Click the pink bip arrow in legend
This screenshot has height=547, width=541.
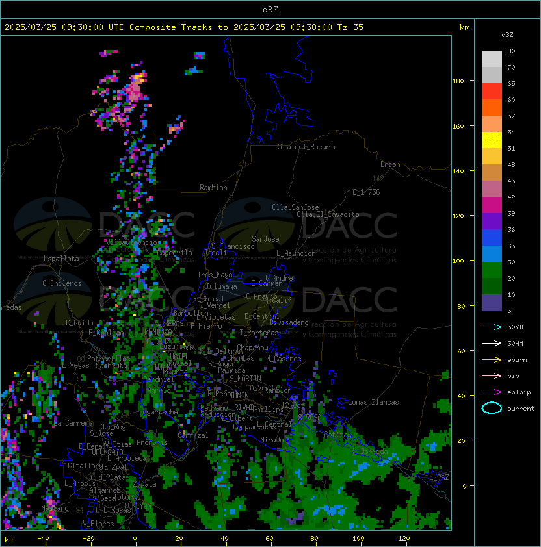click(492, 375)
